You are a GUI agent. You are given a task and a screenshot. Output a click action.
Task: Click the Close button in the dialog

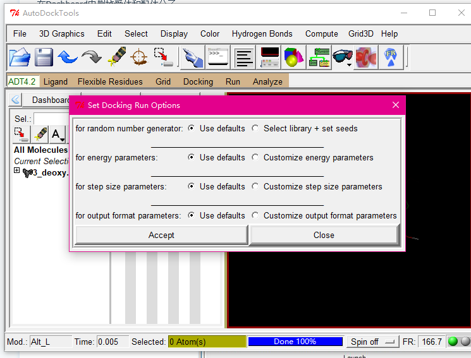[x=324, y=235]
